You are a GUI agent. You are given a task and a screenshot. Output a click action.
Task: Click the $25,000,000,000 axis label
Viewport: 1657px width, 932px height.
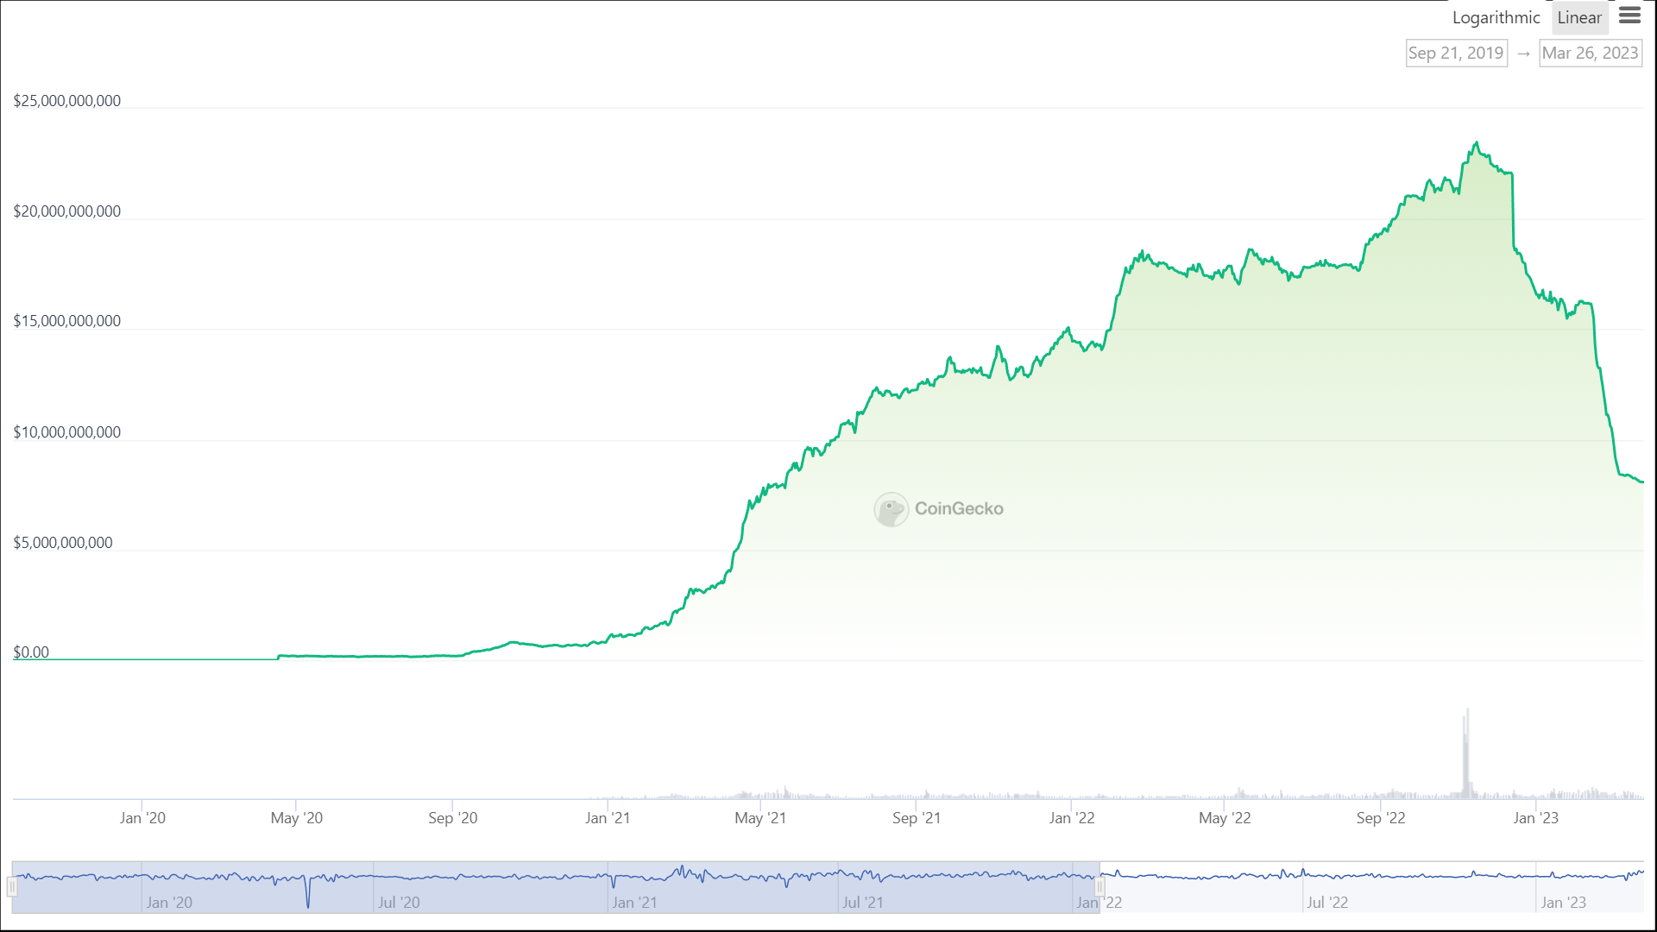tap(67, 101)
